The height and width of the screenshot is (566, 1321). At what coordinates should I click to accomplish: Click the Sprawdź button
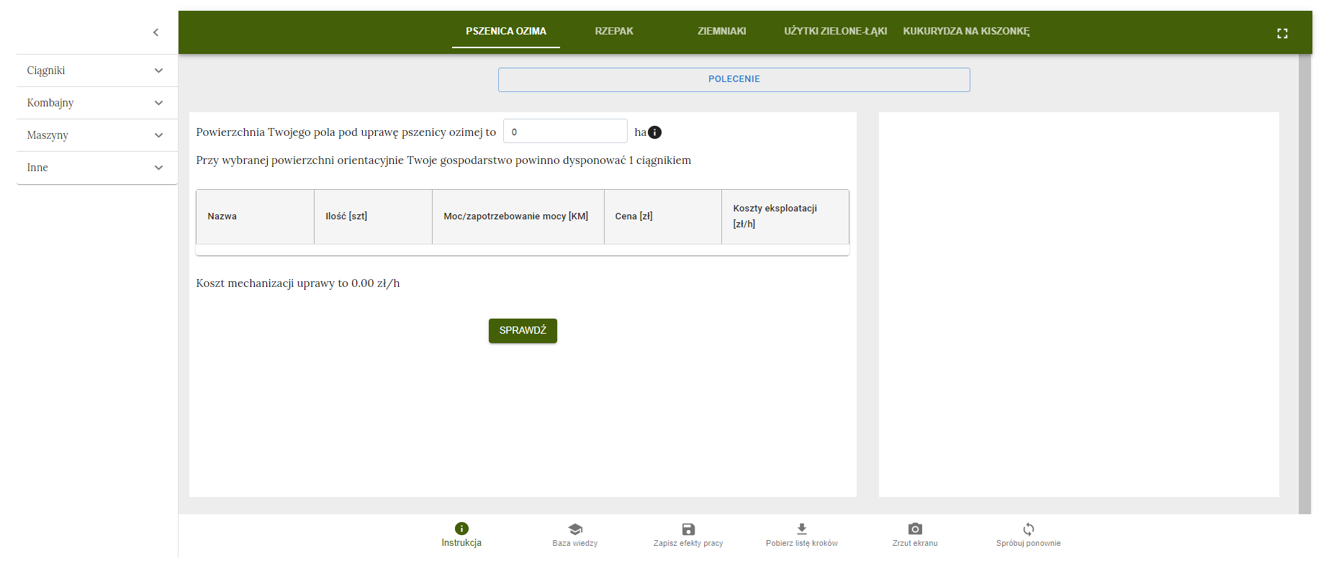click(x=523, y=331)
